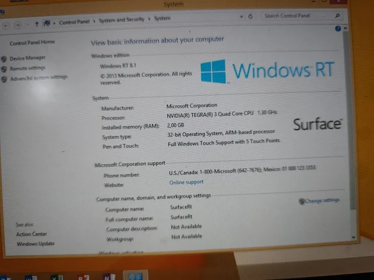
Task: Click scrollbar down arrow
Action: 353,237
